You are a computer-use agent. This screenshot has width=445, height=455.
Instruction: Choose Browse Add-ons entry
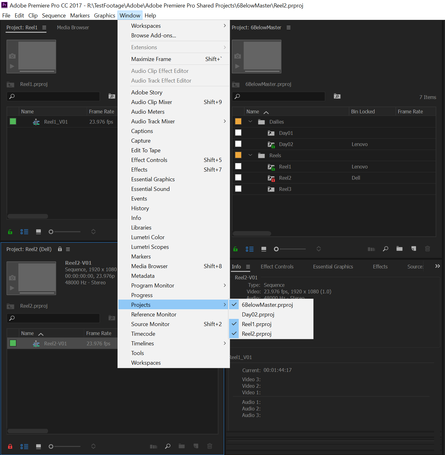(174, 36)
